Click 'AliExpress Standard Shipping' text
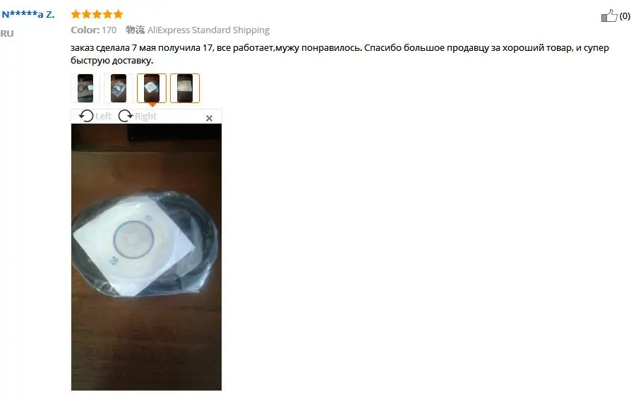631x399 pixels. point(208,30)
